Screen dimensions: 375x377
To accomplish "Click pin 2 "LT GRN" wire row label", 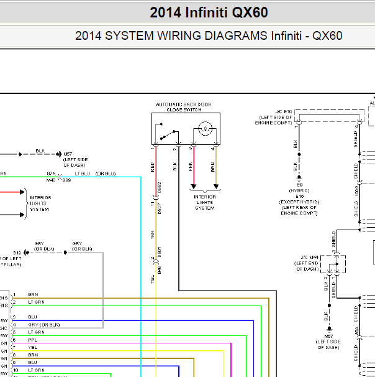I will [x=36, y=302].
